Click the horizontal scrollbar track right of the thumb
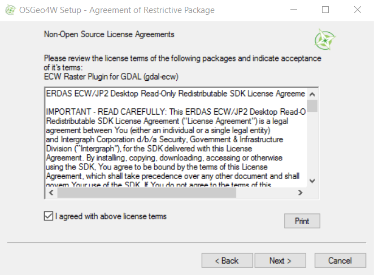 pos(266,193)
